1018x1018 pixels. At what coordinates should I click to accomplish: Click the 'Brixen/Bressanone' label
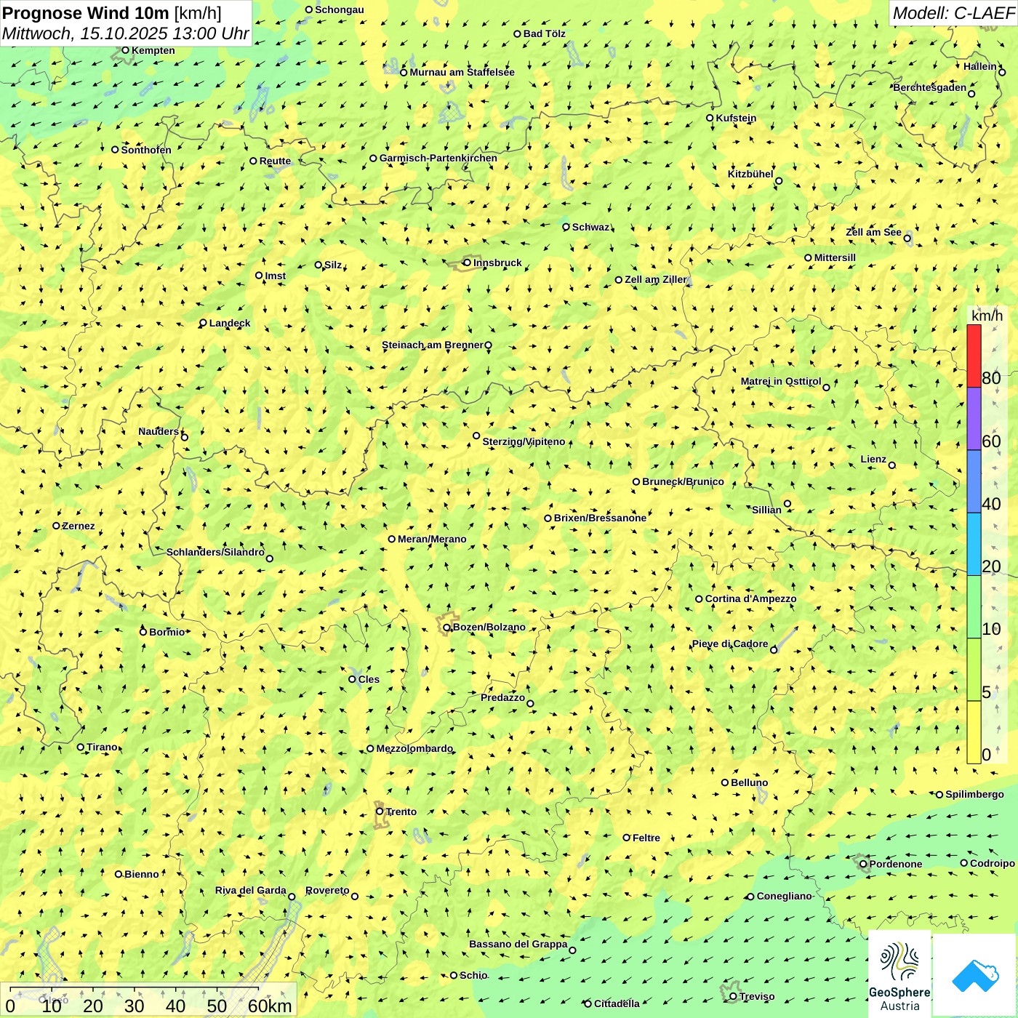[x=600, y=518]
